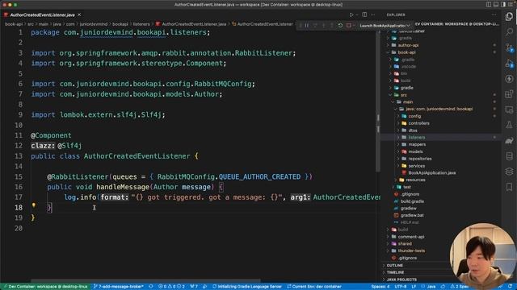This screenshot has width=517, height=290.
Task: Expand the TIMELINE section
Action: click(x=395, y=272)
